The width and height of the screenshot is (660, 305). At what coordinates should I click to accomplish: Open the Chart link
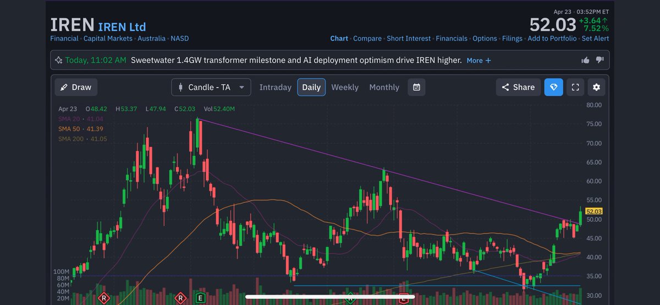point(339,39)
